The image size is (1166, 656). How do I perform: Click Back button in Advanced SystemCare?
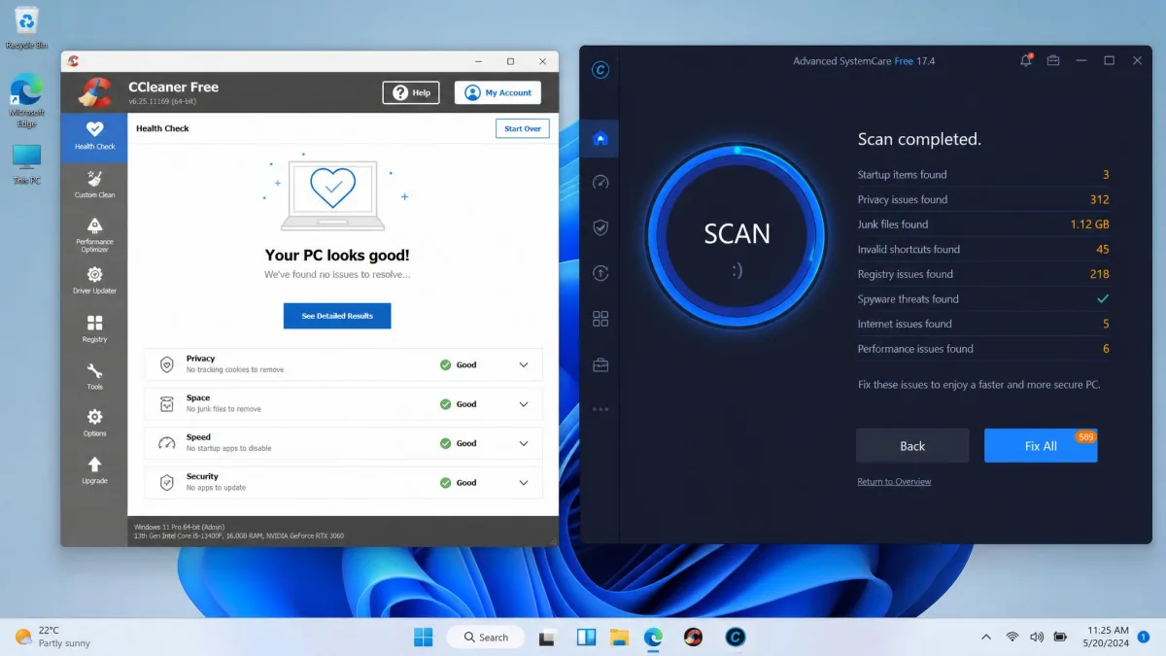(912, 445)
